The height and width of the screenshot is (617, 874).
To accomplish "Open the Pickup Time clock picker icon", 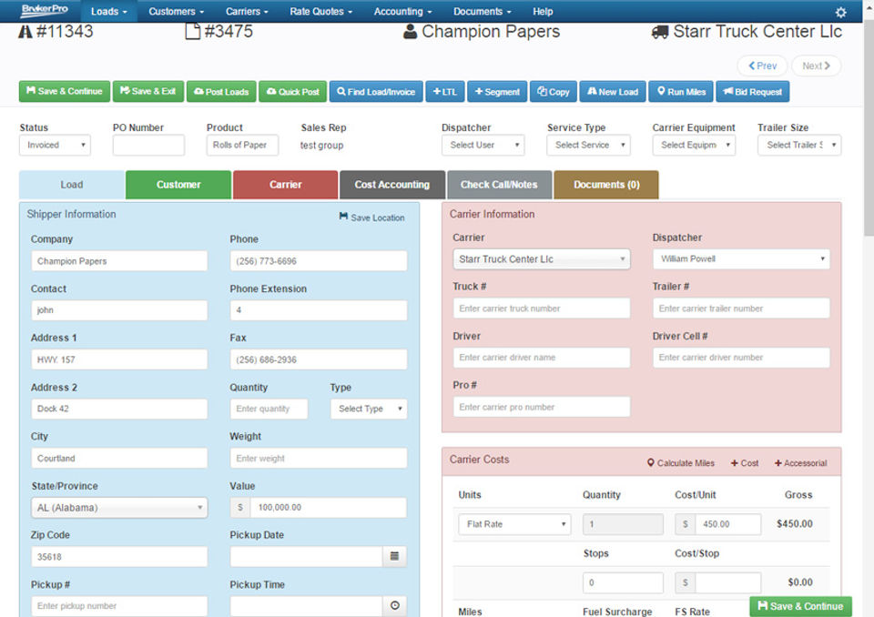I will [394, 605].
